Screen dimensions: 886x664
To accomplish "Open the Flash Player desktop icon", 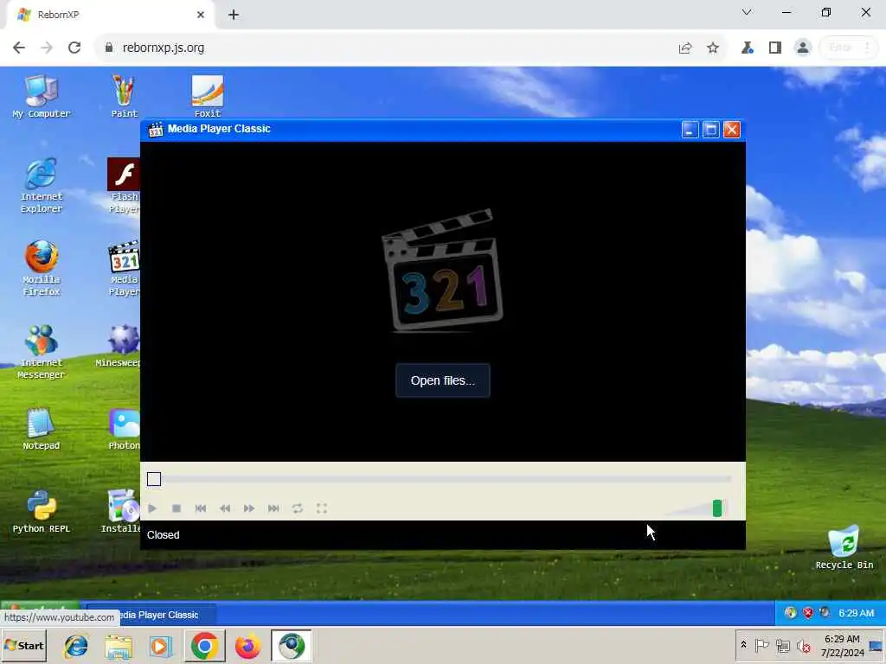I will [x=124, y=185].
